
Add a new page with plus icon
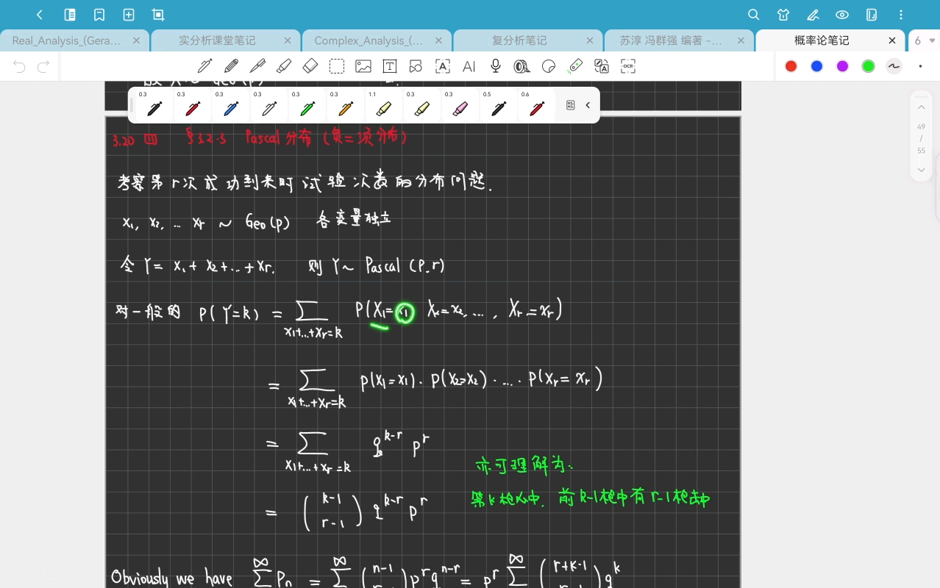click(x=129, y=15)
